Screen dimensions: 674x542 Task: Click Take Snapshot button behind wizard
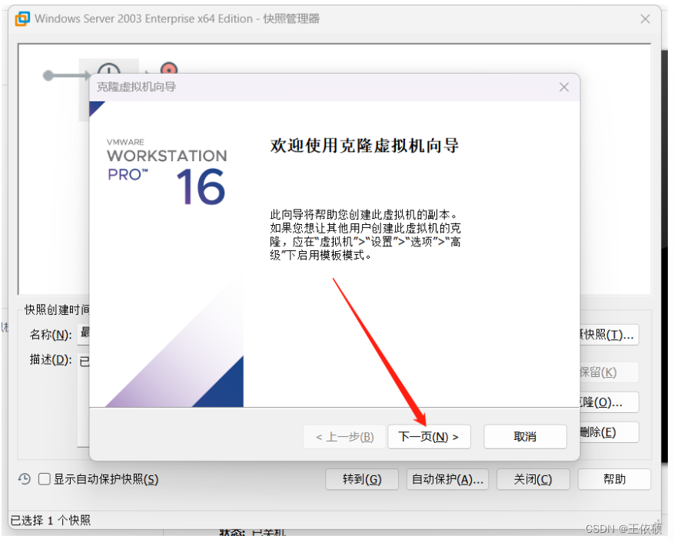pyautogui.click(x=609, y=335)
